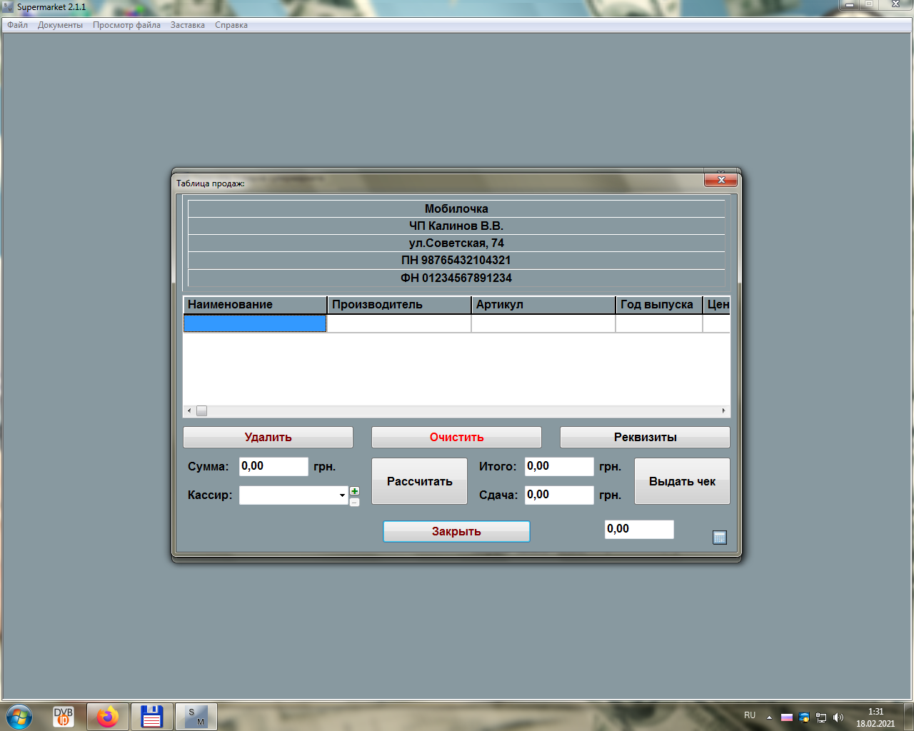The width and height of the screenshot is (914, 731).
Task: Click the minus icon beside Кассир
Action: pos(354,502)
